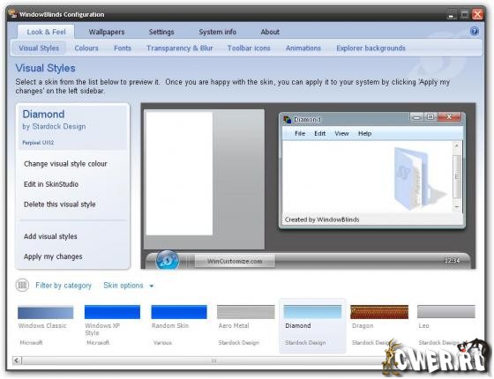Switch to the Wallpapers tab
The width and height of the screenshot is (494, 379).
click(x=107, y=32)
